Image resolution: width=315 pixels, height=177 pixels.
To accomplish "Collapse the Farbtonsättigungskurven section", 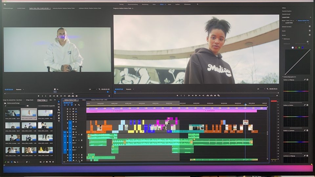I will pos(283,77).
